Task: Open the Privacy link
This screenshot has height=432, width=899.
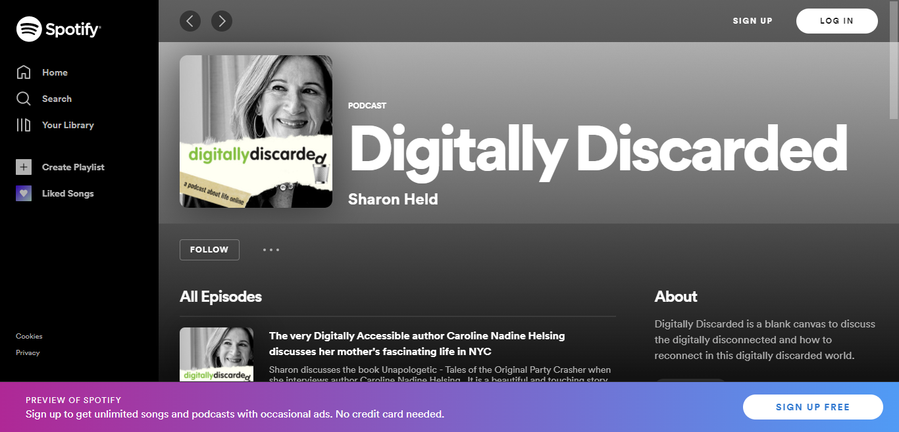Action: pos(28,352)
